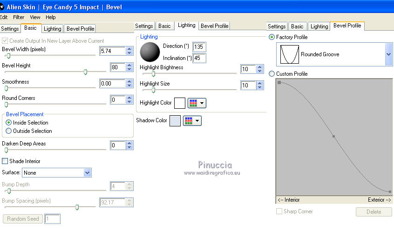Screen dimensions: 394x230
Task: Decrease Smoothness with down arrow
Action: [129, 85]
